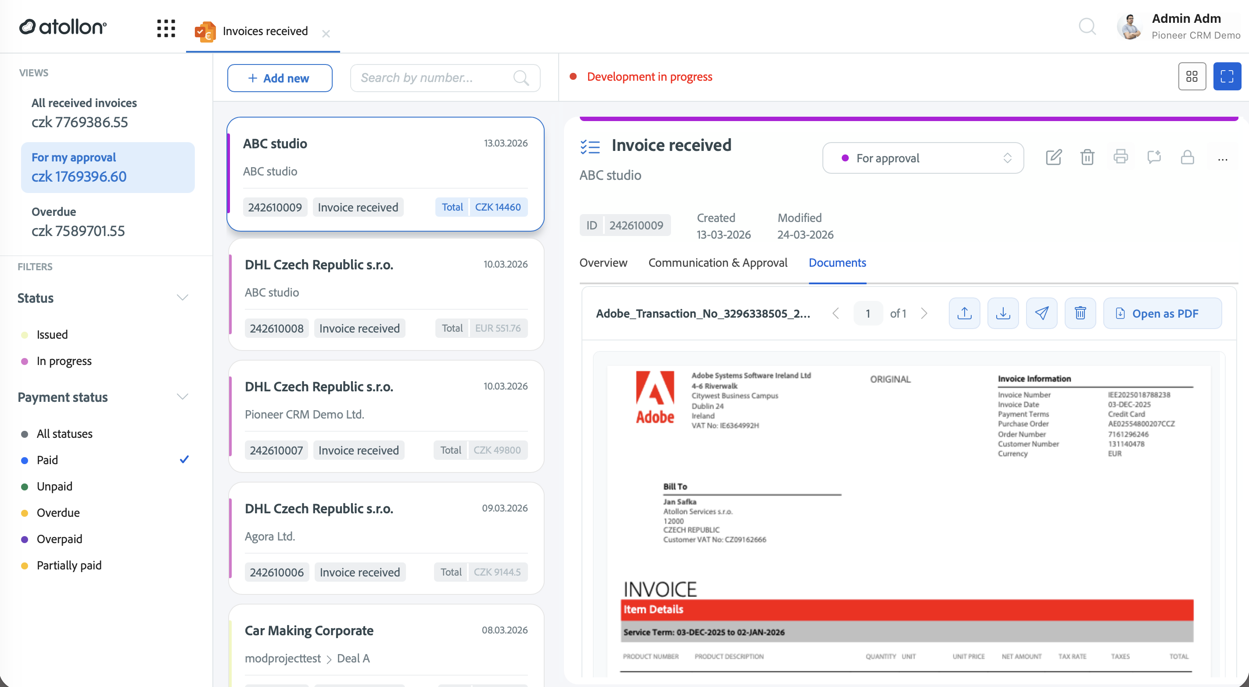Click the lock icon next to invoice actions
Viewport: 1249px width, 687px height.
pos(1188,157)
